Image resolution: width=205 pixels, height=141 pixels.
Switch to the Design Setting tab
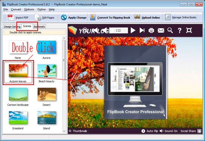(x=12, y=26)
